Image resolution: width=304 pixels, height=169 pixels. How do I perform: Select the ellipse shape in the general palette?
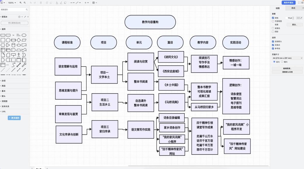(x=24, y=35)
